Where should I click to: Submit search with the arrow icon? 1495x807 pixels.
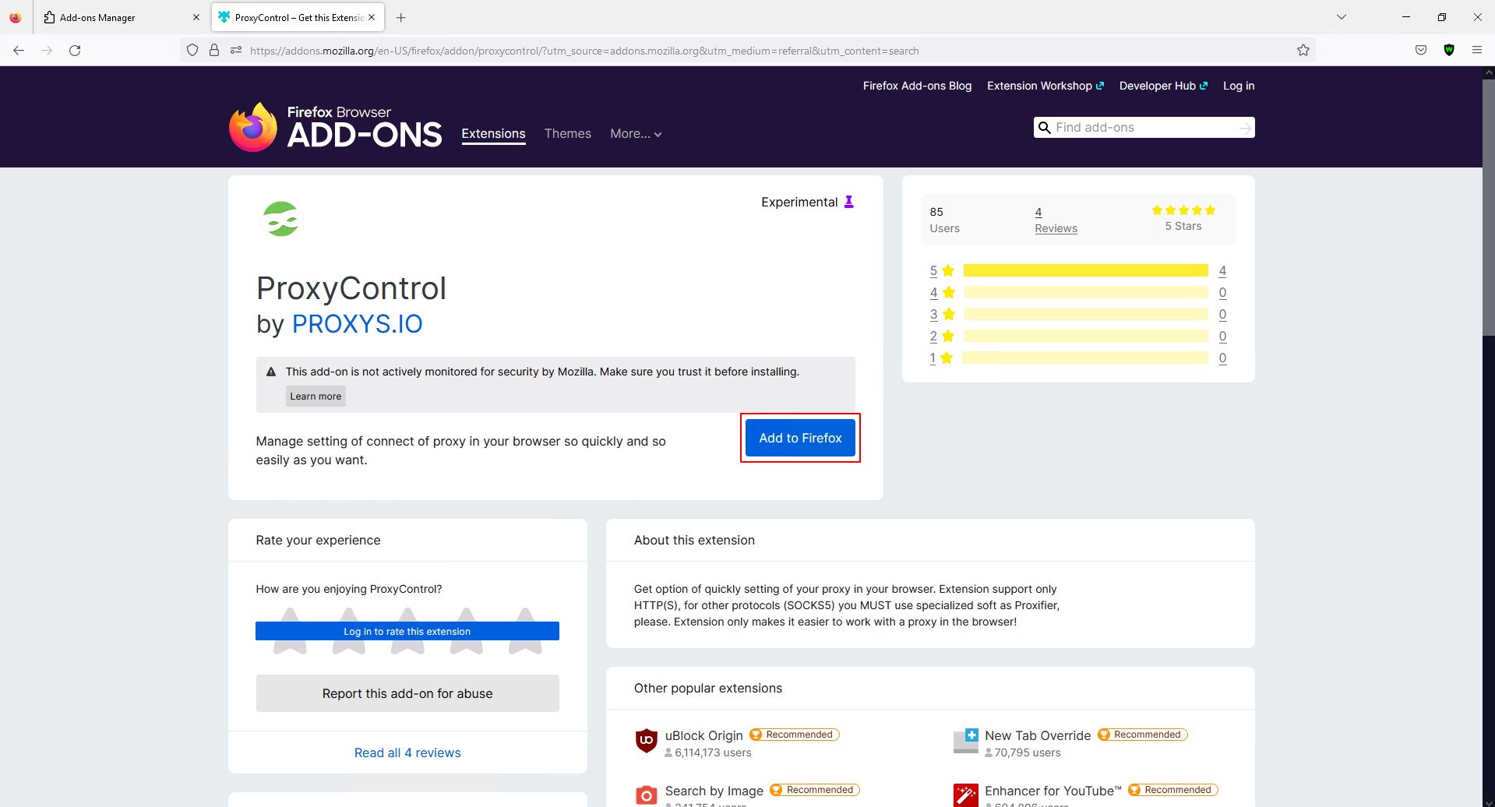[x=1245, y=128]
